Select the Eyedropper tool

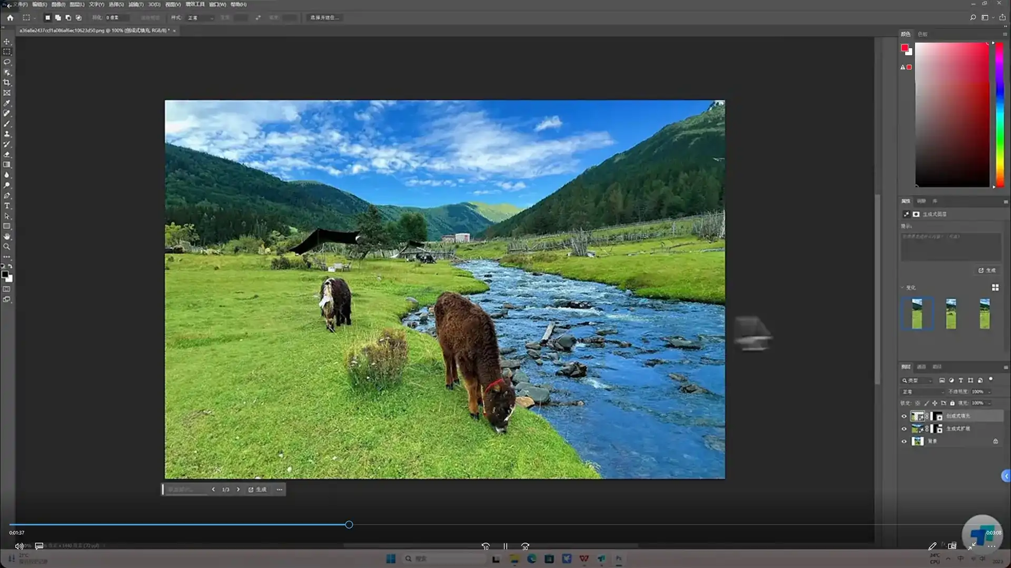coord(7,103)
